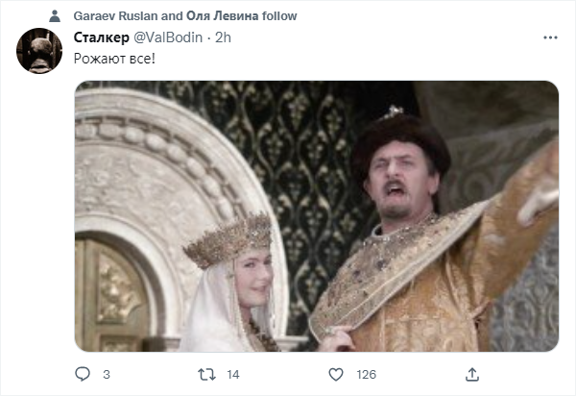Image resolution: width=576 pixels, height=396 pixels.
Task: Like the tweet with the heart icon
Action: 335,374
